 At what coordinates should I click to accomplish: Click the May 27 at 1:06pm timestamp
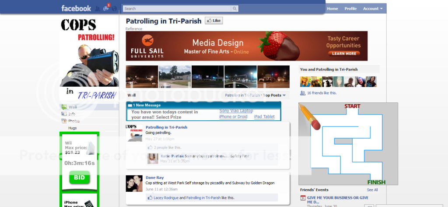click(x=160, y=139)
